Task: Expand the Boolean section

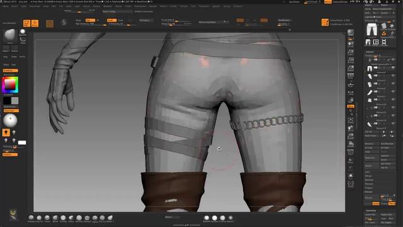Action: (x=369, y=180)
